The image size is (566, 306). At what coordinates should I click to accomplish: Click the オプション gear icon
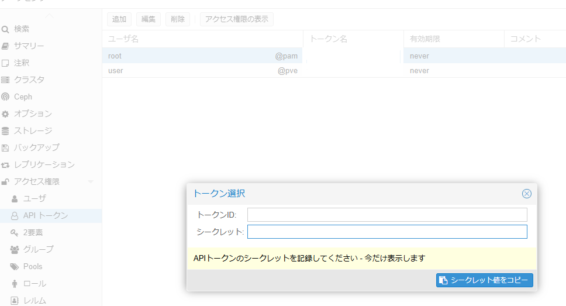5,114
